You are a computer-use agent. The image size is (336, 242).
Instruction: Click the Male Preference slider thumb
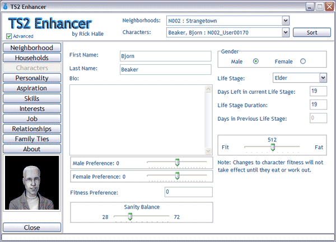[x=177, y=162]
